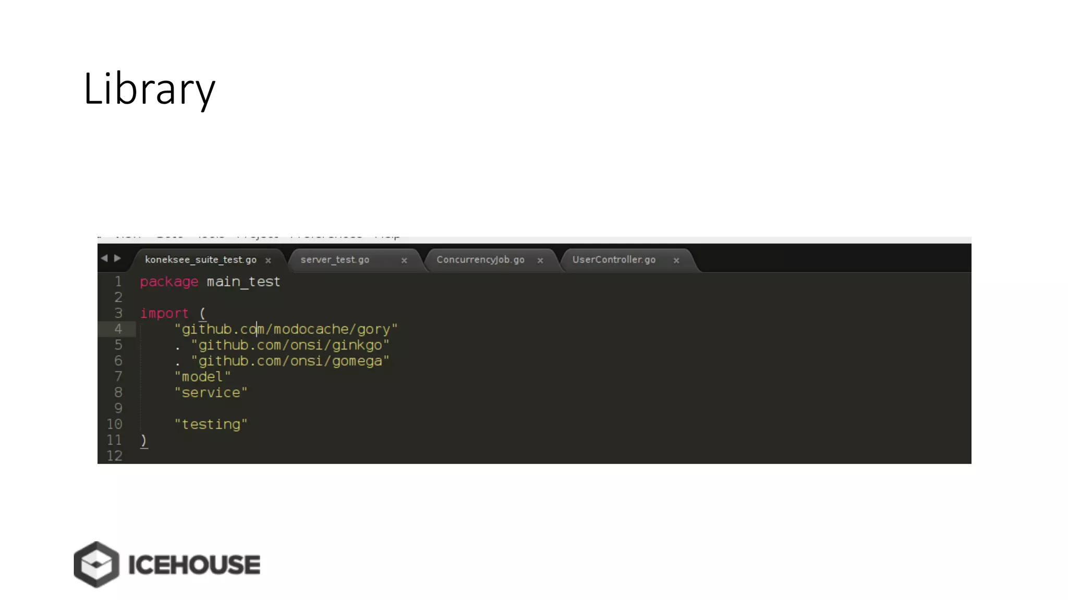Viewport: 1068px width, 600px height.
Task: Click the ICEHOUSE wordmark text
Action: pyautogui.click(x=194, y=566)
